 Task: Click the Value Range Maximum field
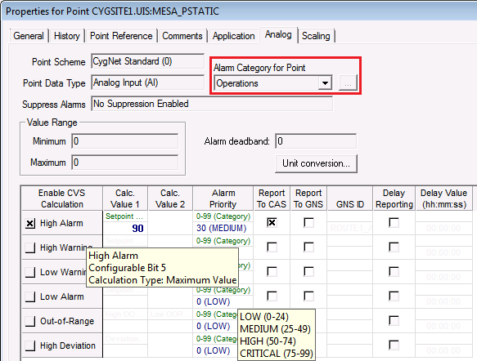(x=125, y=163)
